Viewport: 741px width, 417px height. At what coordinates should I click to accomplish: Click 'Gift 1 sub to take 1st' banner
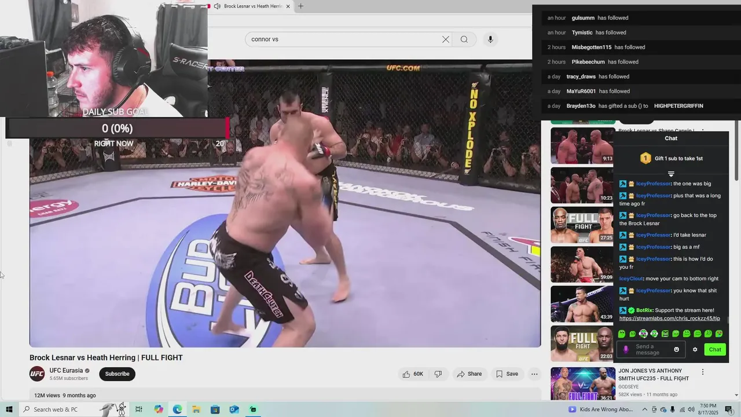pyautogui.click(x=671, y=158)
